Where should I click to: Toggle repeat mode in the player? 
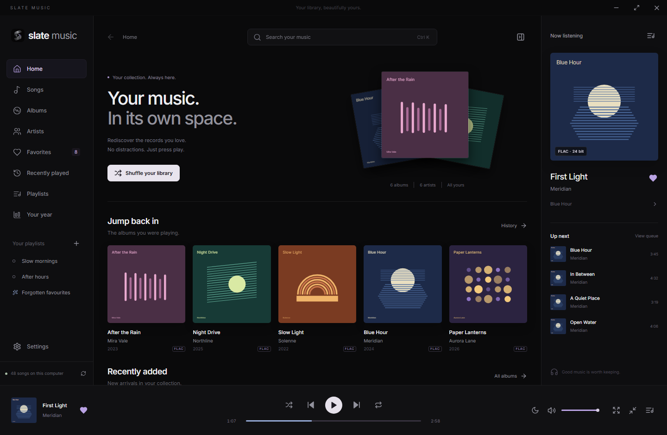(x=378, y=405)
